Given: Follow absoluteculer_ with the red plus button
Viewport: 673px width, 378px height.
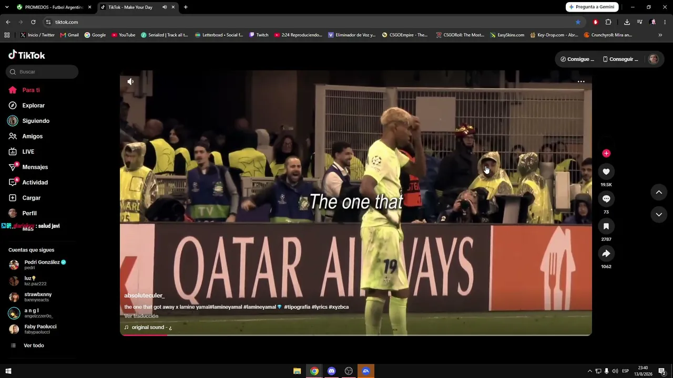Looking at the screenshot, I should click(x=606, y=153).
